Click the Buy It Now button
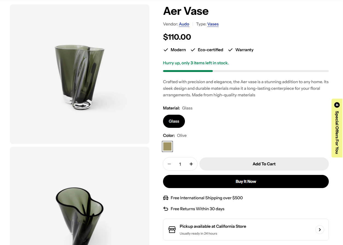 click(246, 181)
